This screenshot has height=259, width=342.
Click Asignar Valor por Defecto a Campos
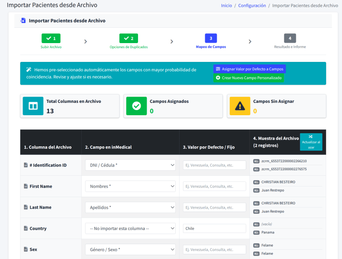point(250,69)
